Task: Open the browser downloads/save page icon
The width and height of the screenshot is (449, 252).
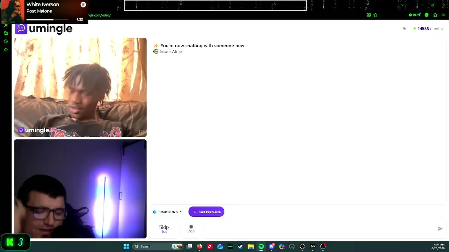Action: coord(369,15)
